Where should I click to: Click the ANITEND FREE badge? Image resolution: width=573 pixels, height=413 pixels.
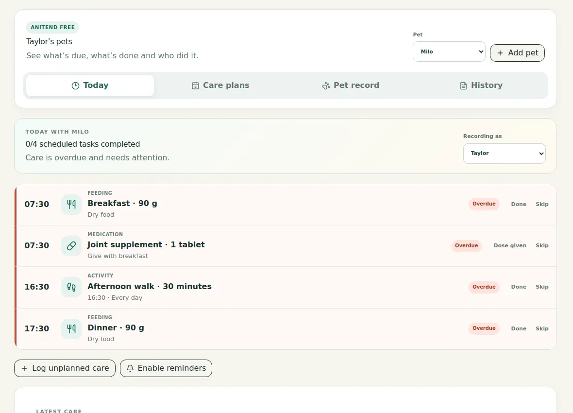pos(52,27)
